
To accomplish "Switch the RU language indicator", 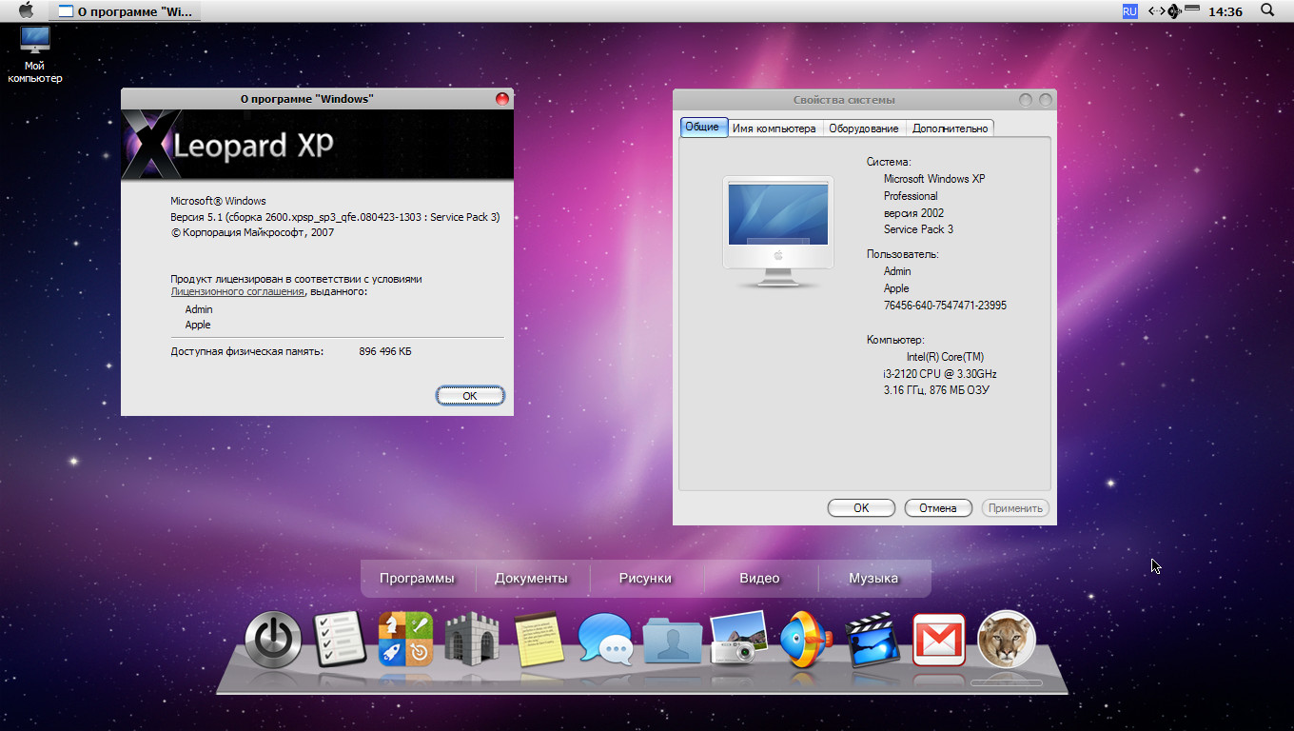I will point(1129,11).
